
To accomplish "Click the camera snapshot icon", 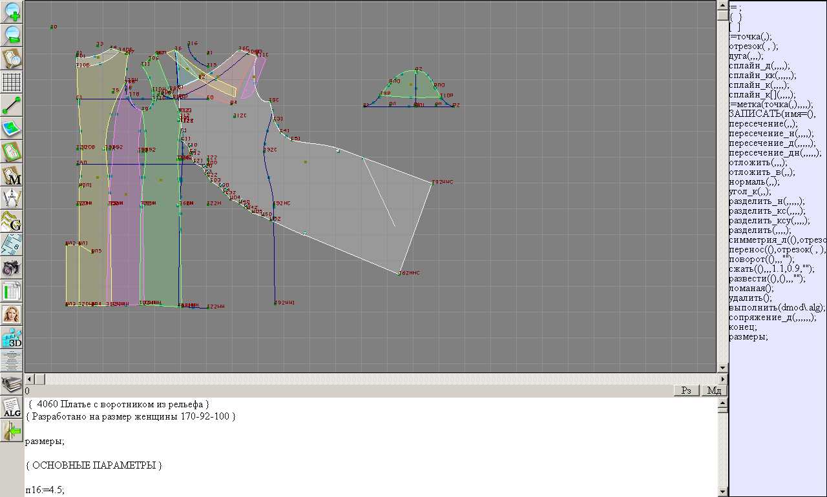I will [x=12, y=267].
